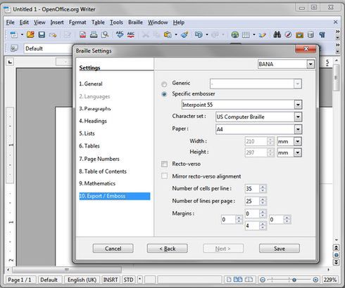The image size is (345, 288).
Task: Expand the New document dropdown arrow
Action: (22, 34)
